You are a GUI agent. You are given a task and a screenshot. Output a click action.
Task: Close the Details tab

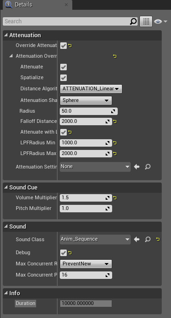[66, 5]
